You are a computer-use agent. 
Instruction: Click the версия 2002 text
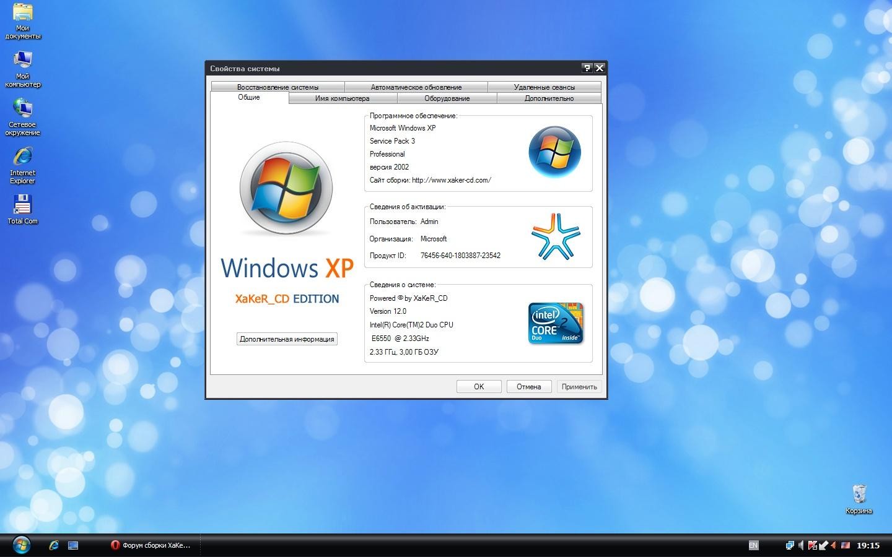click(389, 167)
